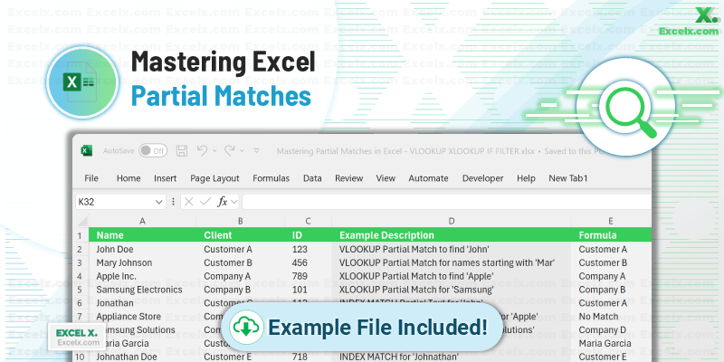
Task: Select row 4 header
Action: 81,276
